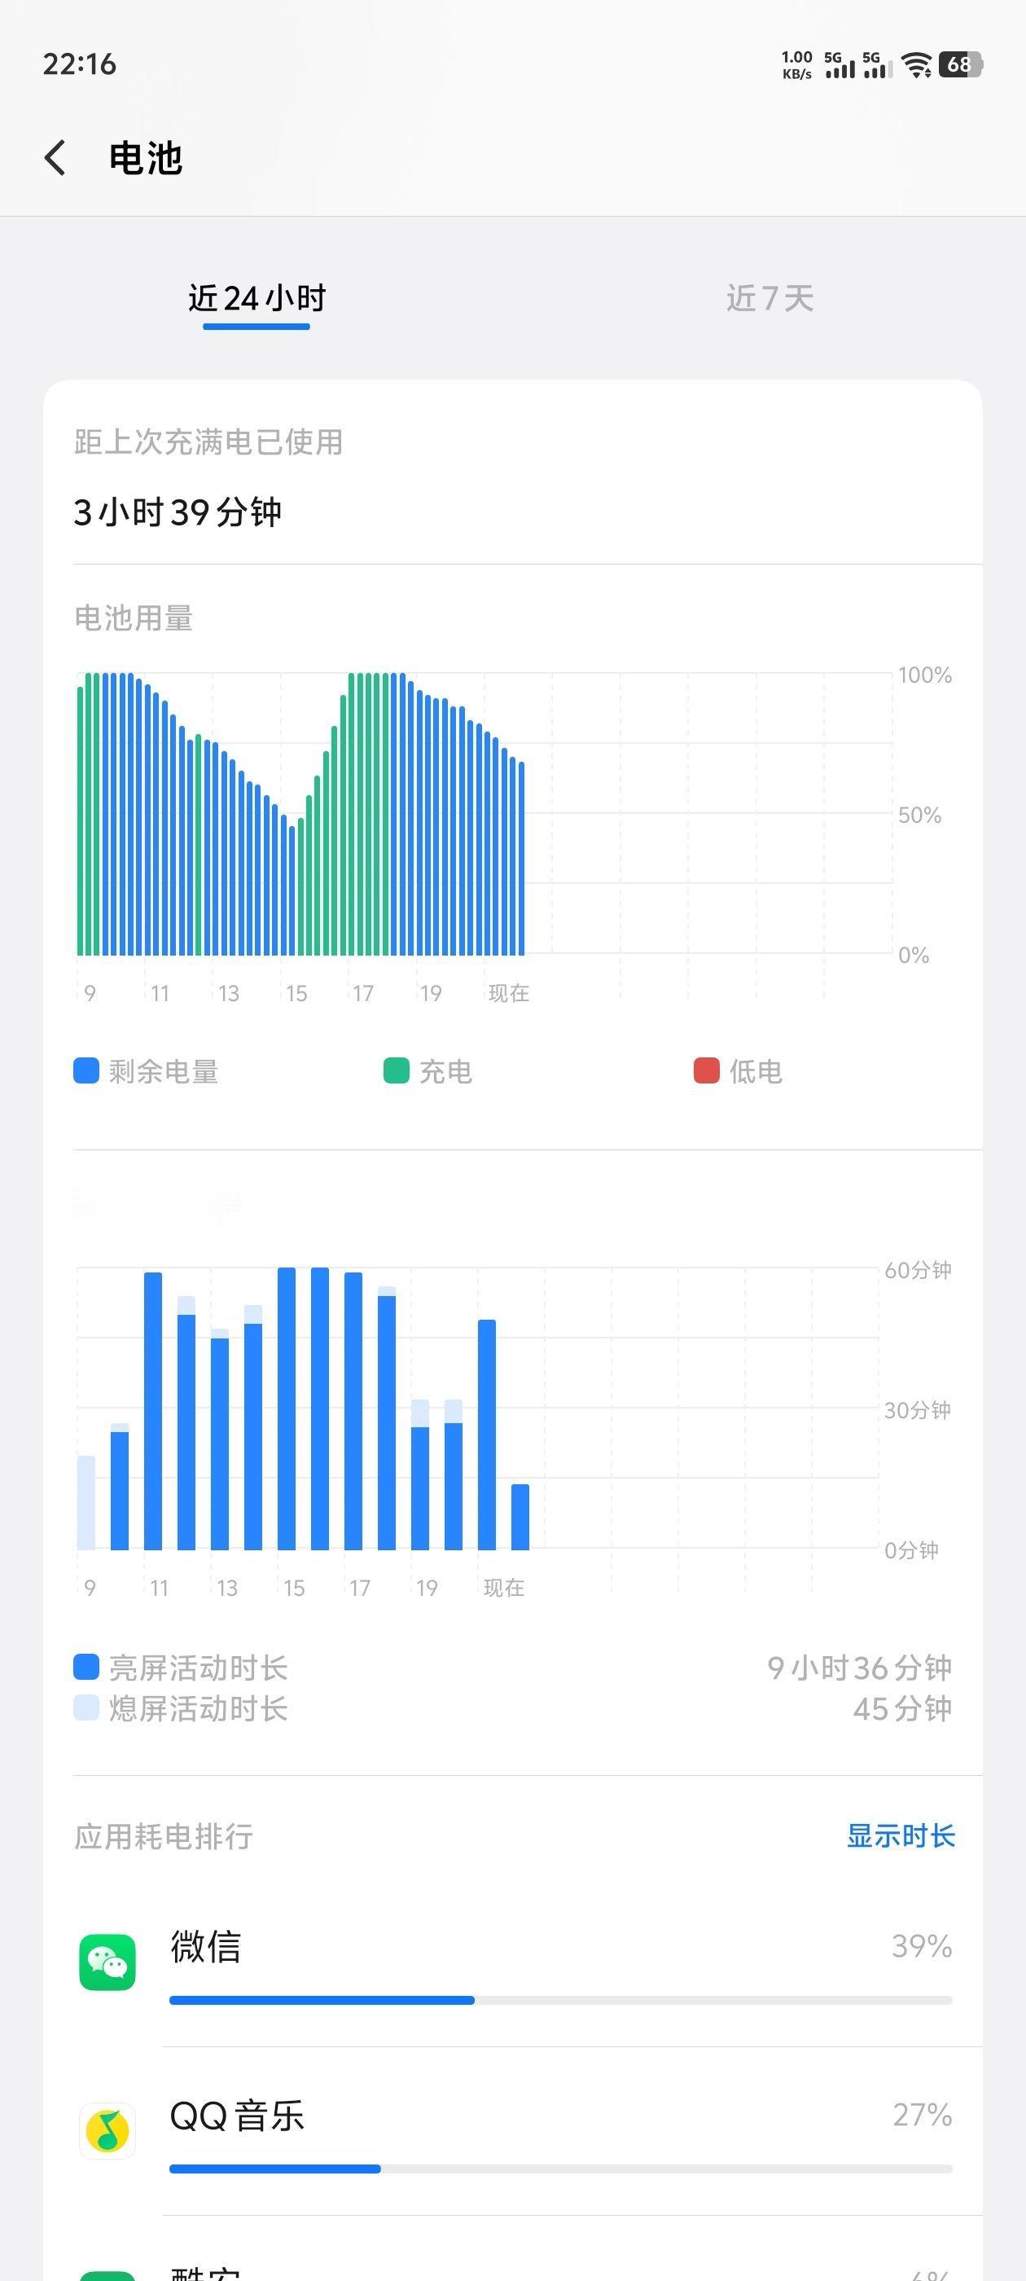Tap the 30分钟 axis label

click(x=918, y=1409)
